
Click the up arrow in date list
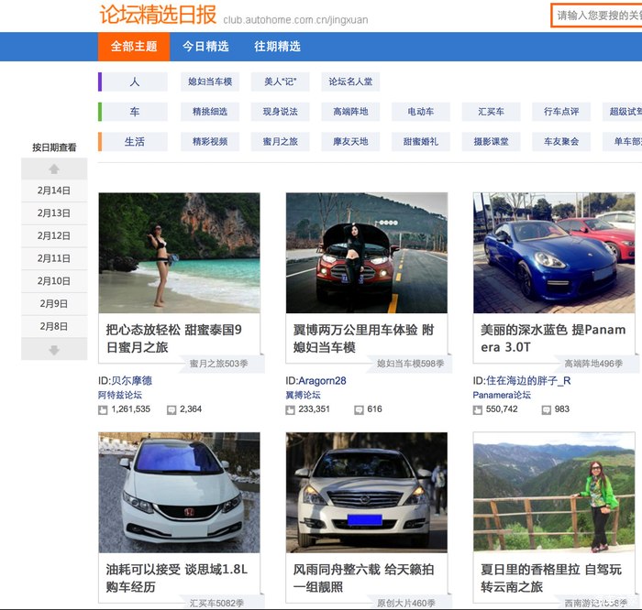point(54,169)
